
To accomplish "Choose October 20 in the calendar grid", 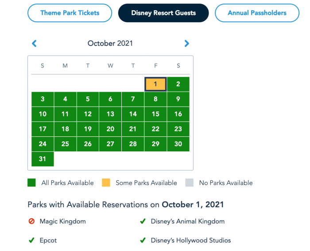I will (x=110, y=129).
